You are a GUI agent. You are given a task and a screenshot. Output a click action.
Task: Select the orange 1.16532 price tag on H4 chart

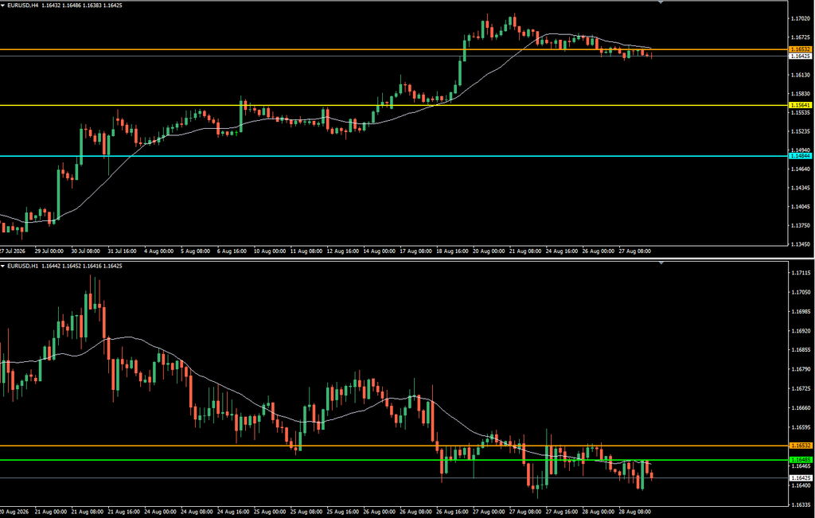pos(800,49)
